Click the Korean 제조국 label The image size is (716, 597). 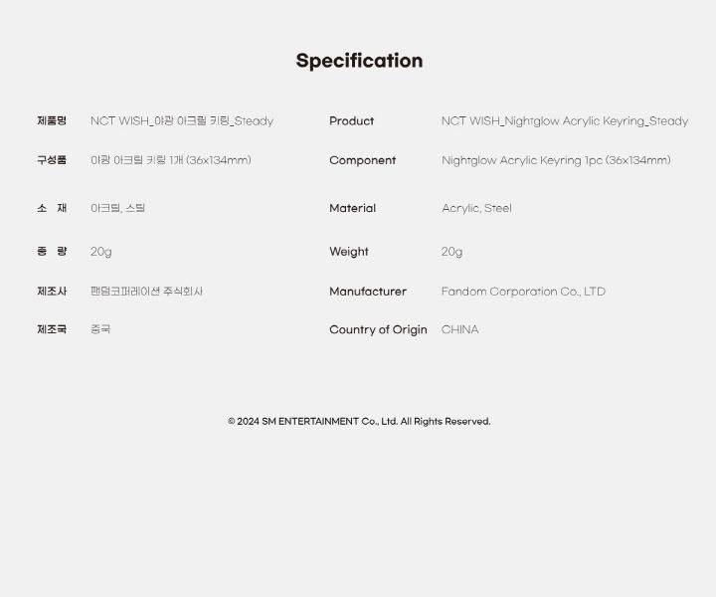pos(52,329)
